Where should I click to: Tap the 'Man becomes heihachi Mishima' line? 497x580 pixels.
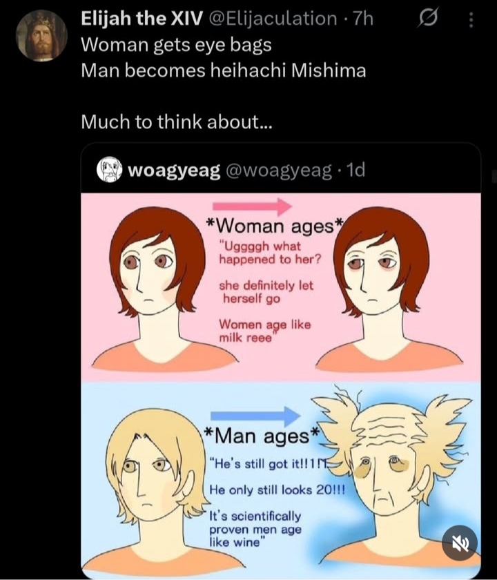224,70
